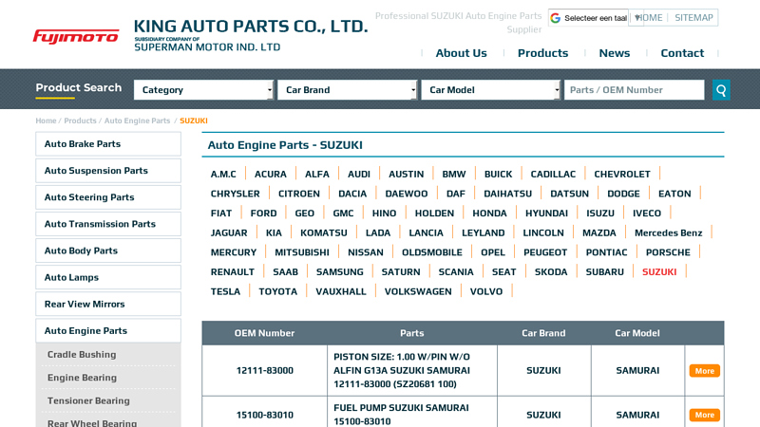This screenshot has width=760, height=427.
Task: Choose the A.M.C brand link
Action: (x=223, y=174)
